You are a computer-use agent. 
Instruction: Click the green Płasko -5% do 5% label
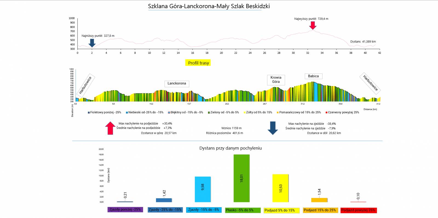coord(240,210)
